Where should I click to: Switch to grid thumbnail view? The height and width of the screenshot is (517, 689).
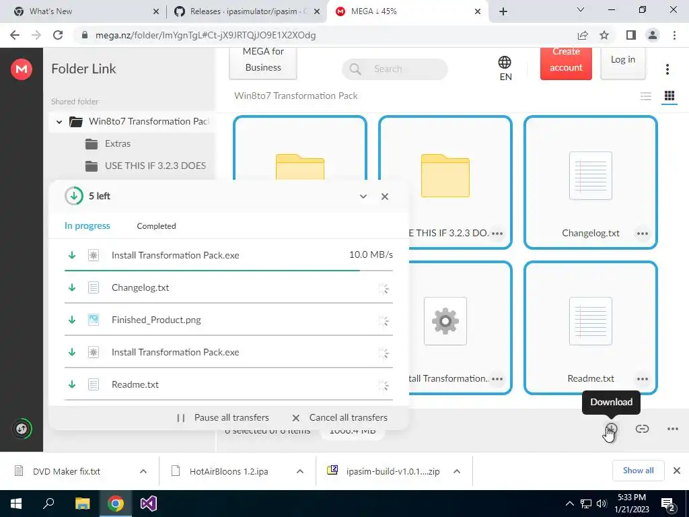point(669,96)
